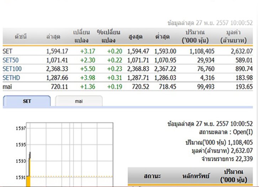Click SET50 high value 1,071.71
Viewport: 259px width, 187px height.
[x=138, y=60]
